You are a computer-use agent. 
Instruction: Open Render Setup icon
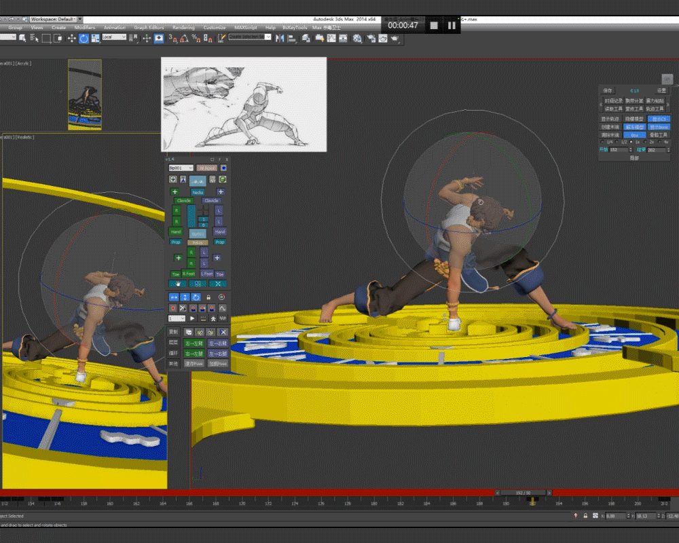(x=371, y=39)
